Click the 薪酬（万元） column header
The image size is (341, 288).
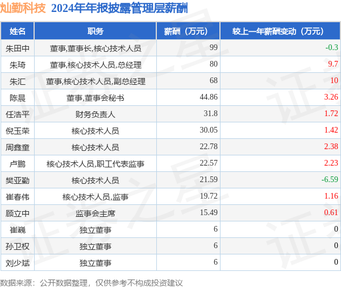(x=188, y=31)
